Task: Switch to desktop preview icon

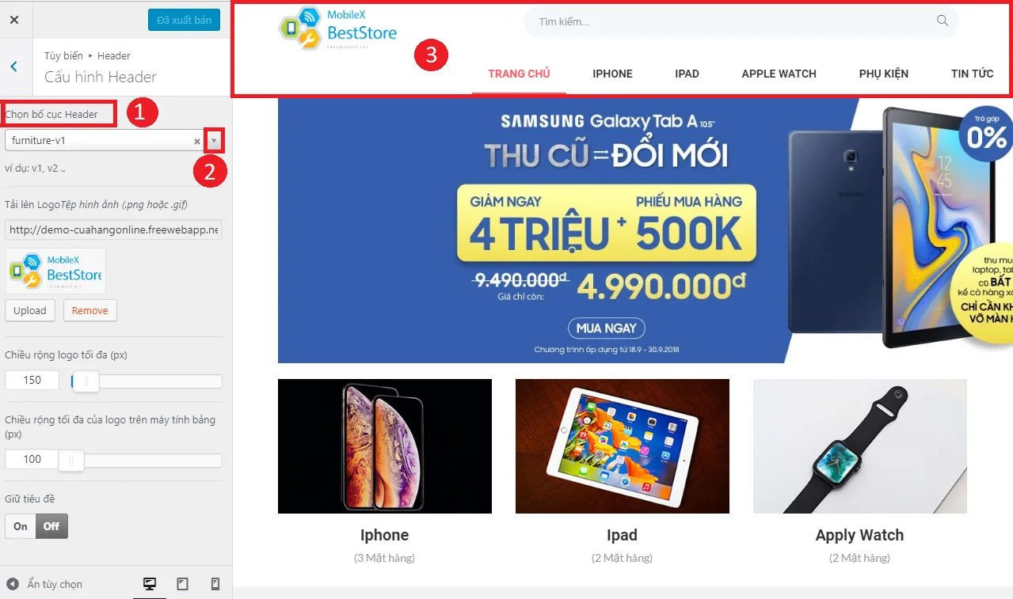Action: point(149,584)
